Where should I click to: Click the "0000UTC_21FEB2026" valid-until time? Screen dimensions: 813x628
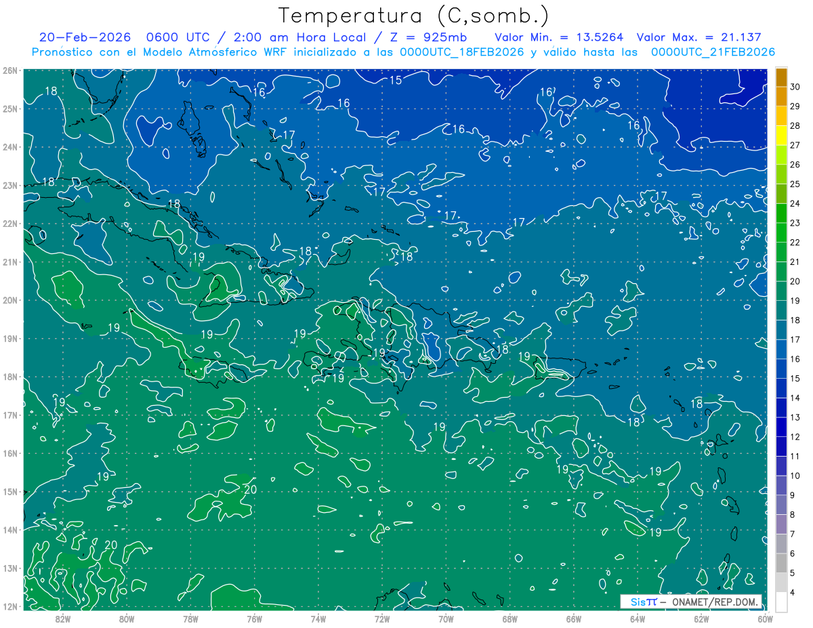[713, 52]
